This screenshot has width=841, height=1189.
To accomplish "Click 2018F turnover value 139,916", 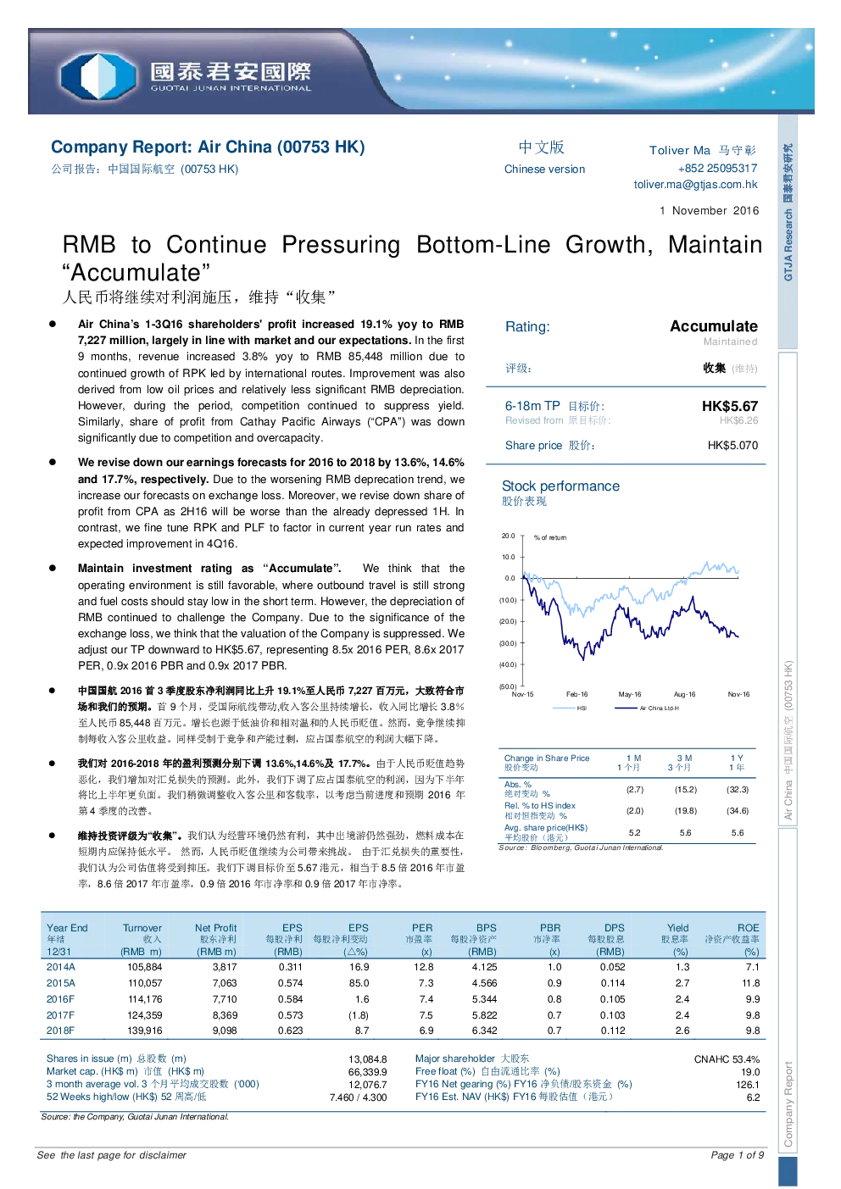I will 145,1031.
